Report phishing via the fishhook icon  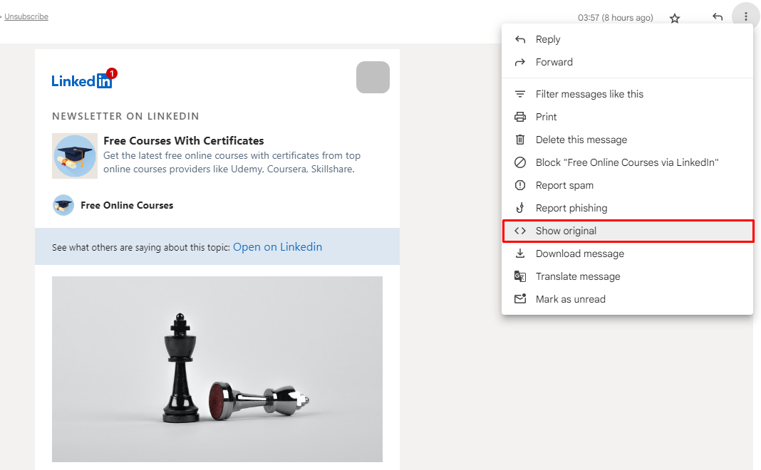pyautogui.click(x=521, y=208)
